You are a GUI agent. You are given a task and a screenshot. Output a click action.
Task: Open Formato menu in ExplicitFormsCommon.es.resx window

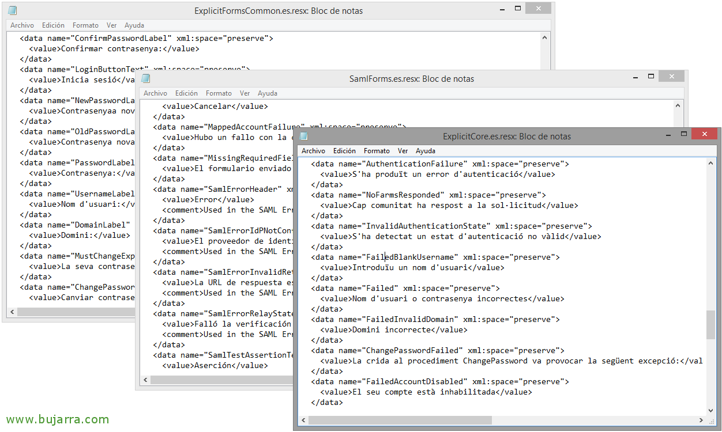coord(85,25)
